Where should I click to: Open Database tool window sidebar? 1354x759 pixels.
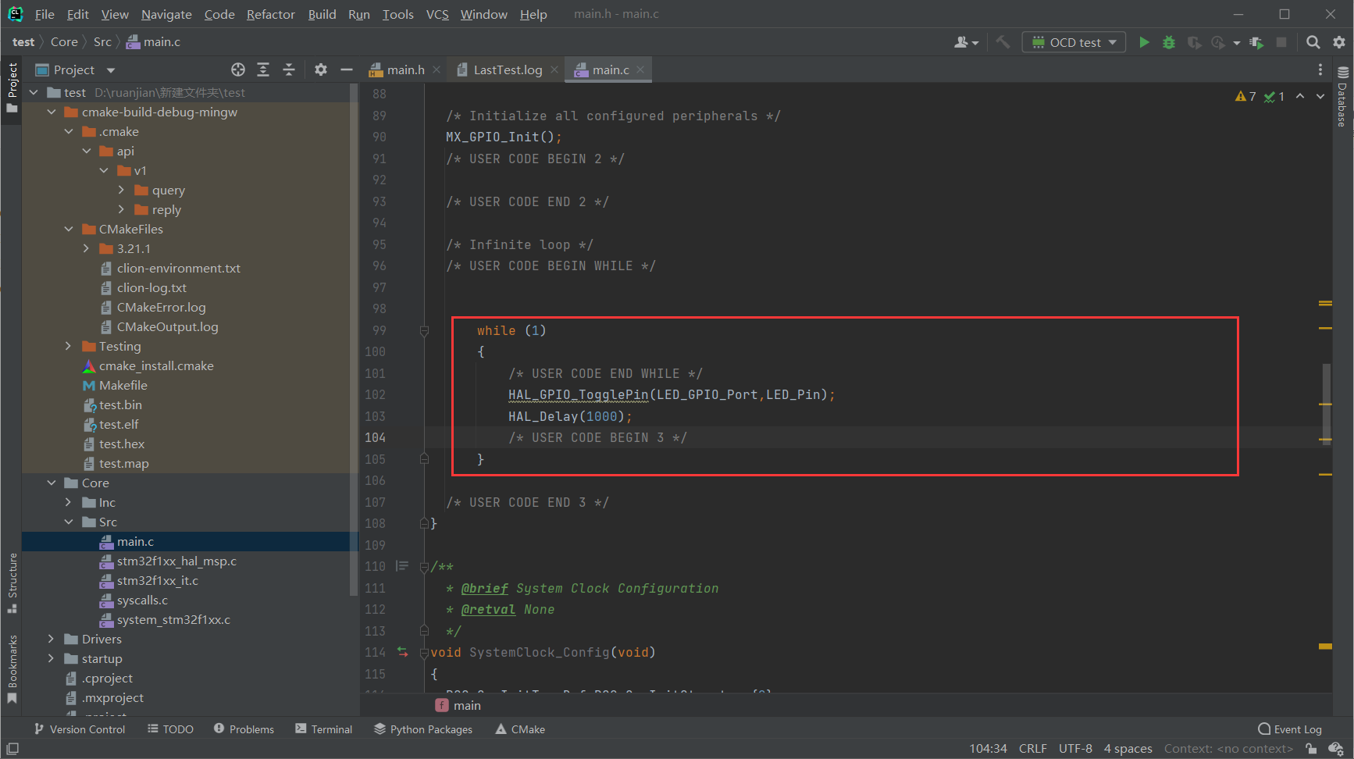click(x=1342, y=96)
